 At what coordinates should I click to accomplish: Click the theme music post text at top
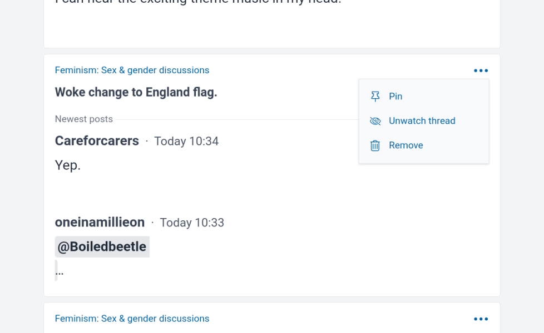click(199, 2)
